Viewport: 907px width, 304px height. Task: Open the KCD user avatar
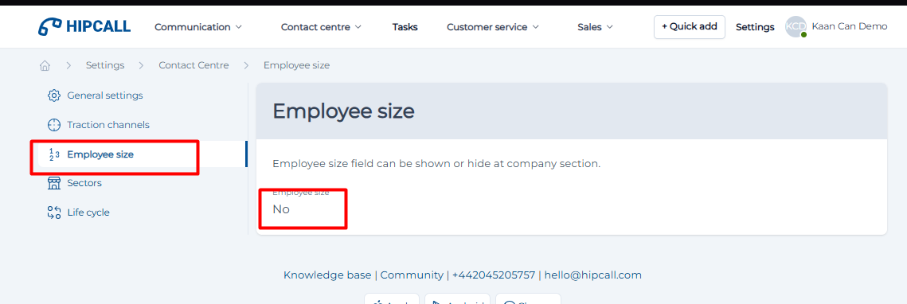pyautogui.click(x=796, y=26)
